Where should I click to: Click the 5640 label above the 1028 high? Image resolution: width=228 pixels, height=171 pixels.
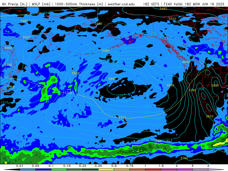tap(112, 79)
